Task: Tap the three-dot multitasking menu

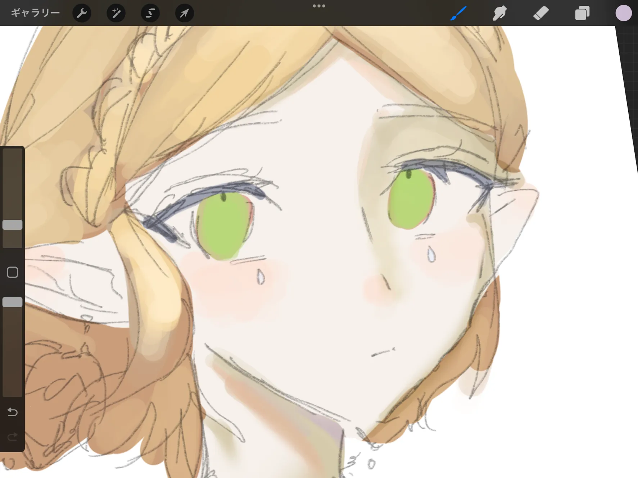Action: tap(319, 6)
